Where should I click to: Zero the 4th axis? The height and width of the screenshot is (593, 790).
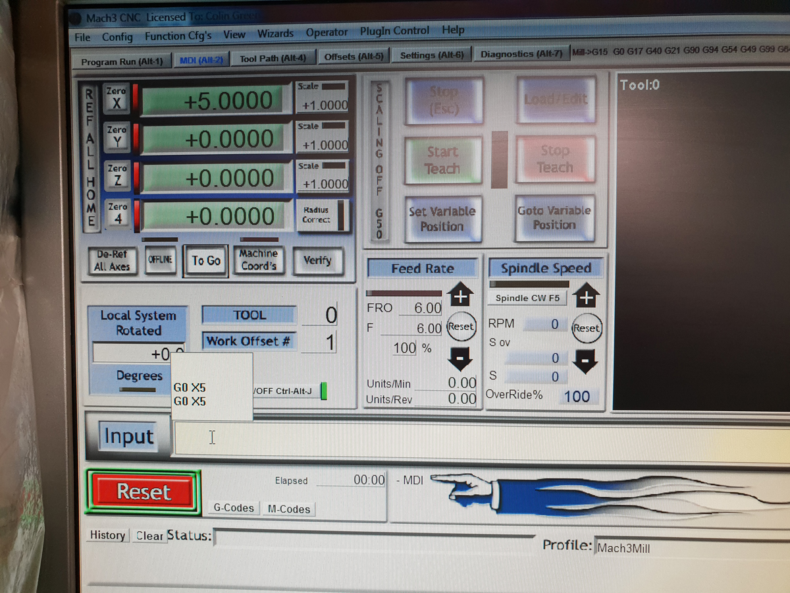tap(118, 213)
